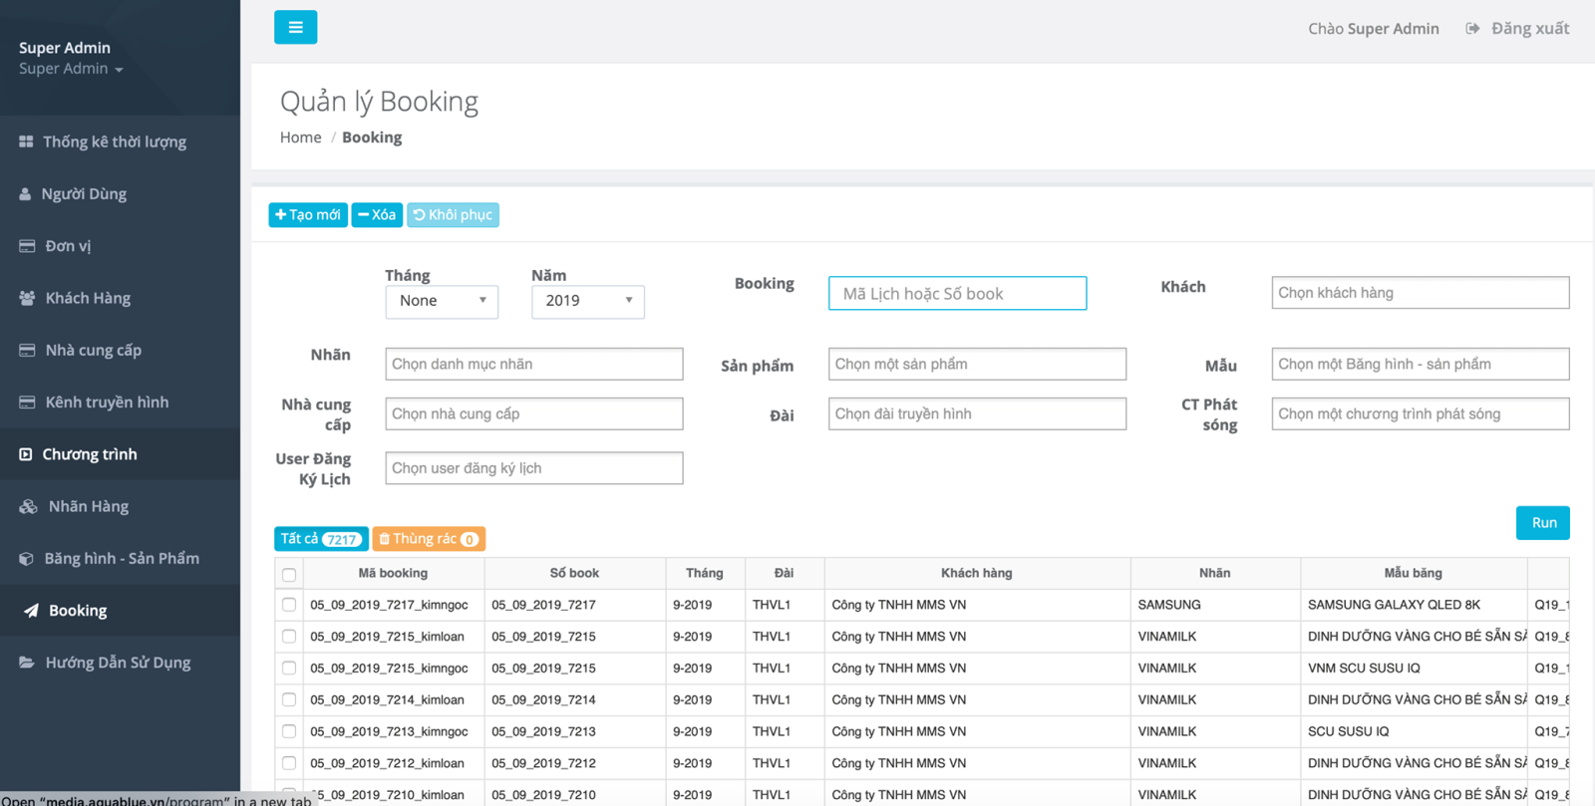Expand the Năm 2019 year dropdown

click(587, 301)
